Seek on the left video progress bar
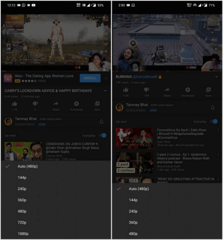The width and height of the screenshot is (223, 240). [x=56, y=71]
